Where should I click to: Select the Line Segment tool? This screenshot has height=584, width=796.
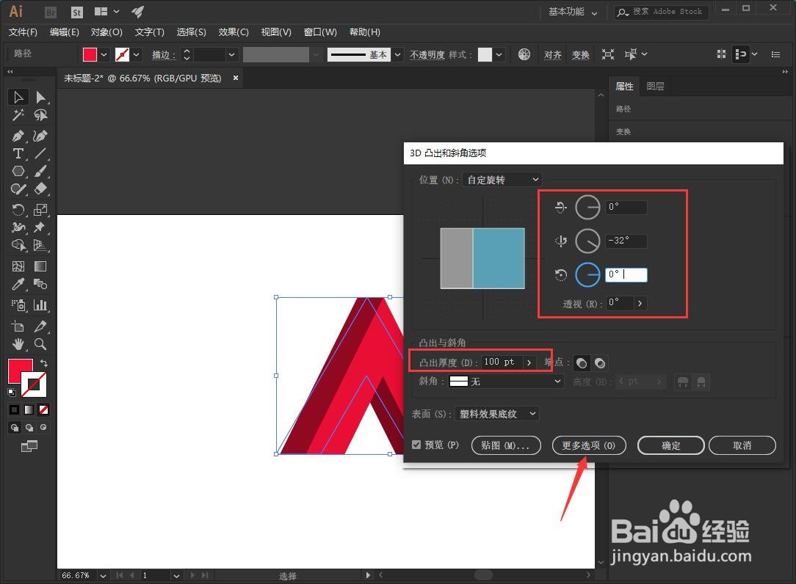(x=40, y=154)
